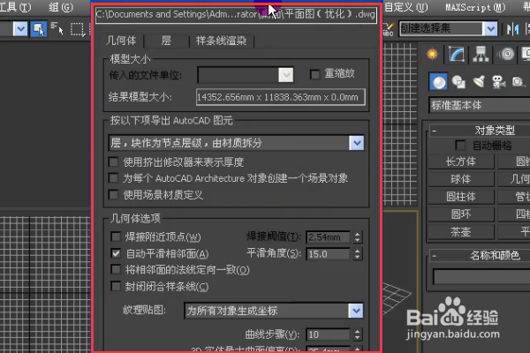Check 将相邻面的法线定向一致(O)
This screenshot has width=530, height=353.
tap(116, 269)
